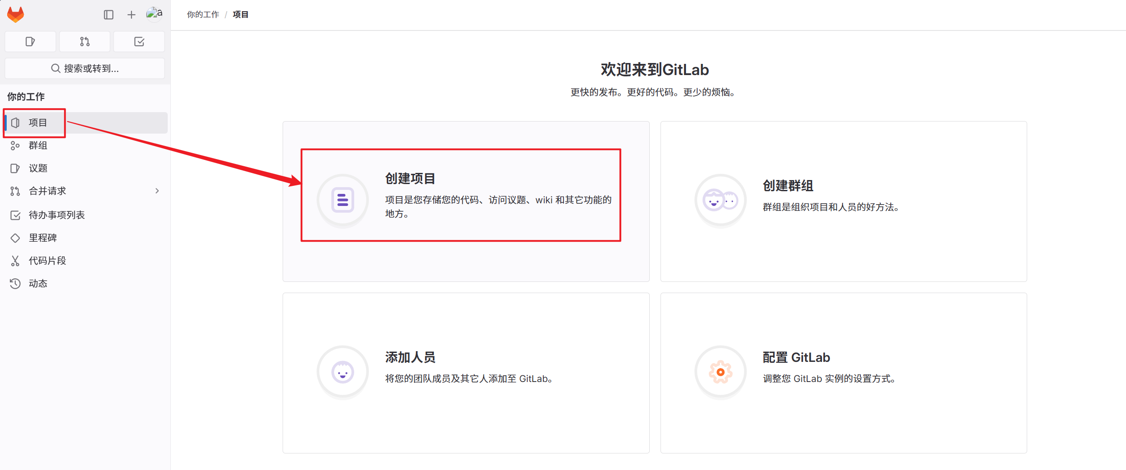Viewport: 1126px width, 470px height.
Task: Click the 项目 breadcrumb item
Action: [x=241, y=15]
